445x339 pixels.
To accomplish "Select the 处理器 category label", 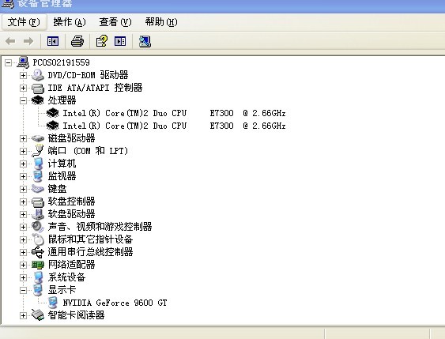I will [62, 100].
